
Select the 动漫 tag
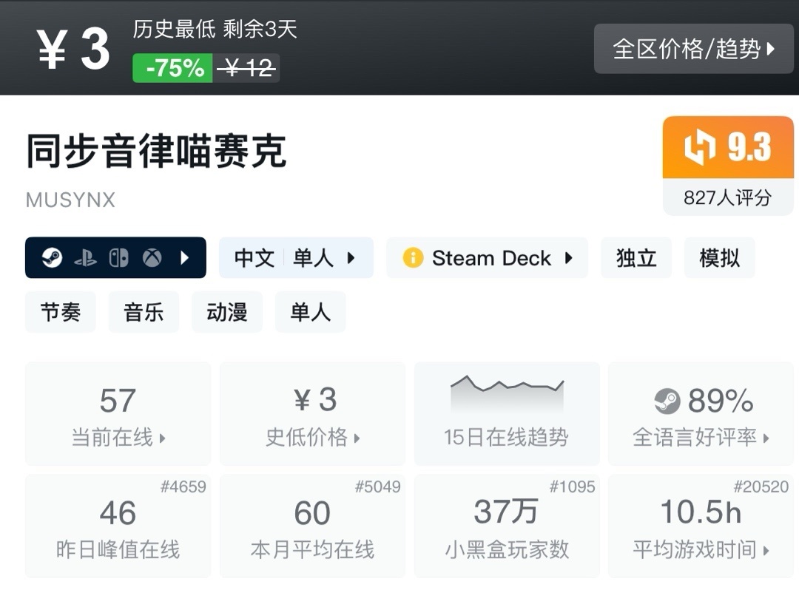227,312
